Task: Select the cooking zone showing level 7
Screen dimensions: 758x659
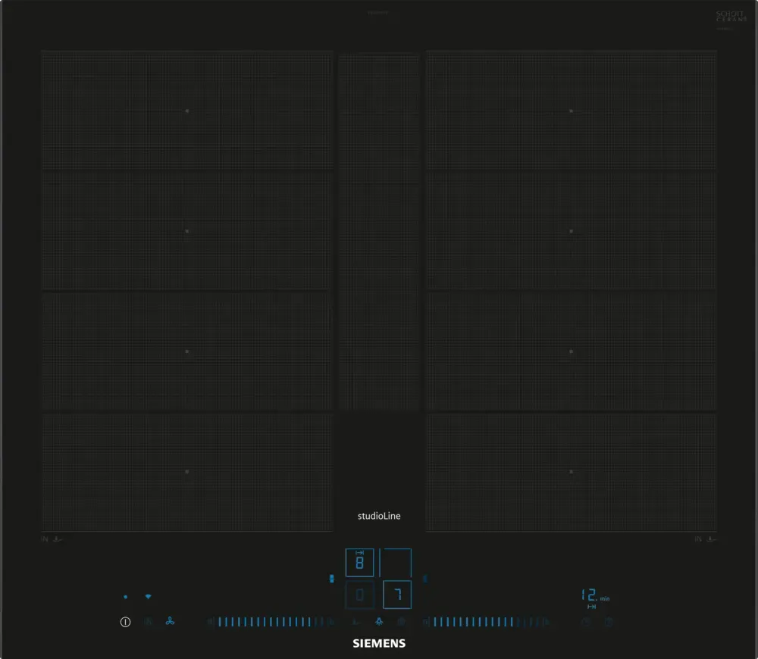Action: [396, 595]
